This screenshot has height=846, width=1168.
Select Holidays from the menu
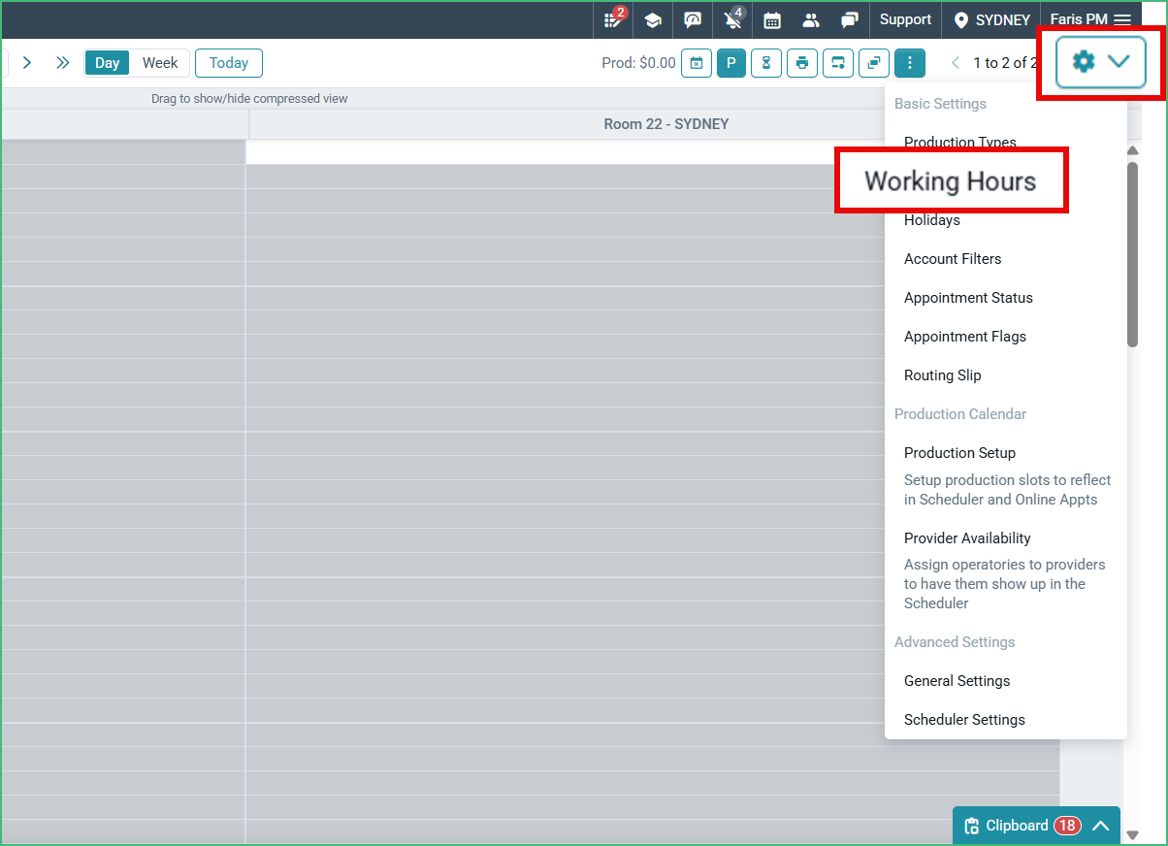click(932, 220)
